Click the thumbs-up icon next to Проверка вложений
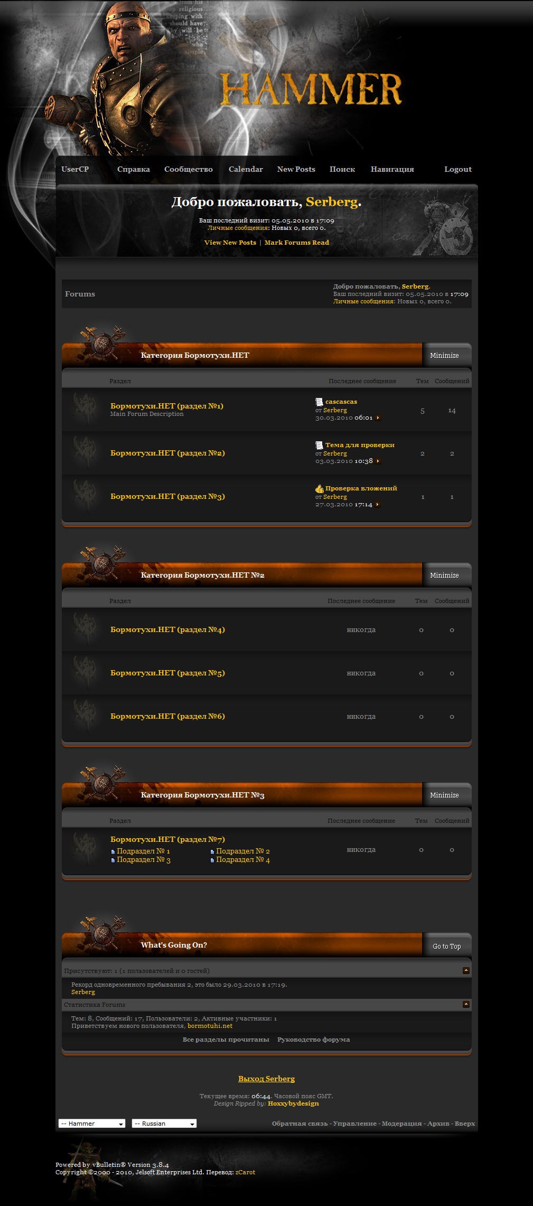The image size is (533, 1206). point(319,489)
